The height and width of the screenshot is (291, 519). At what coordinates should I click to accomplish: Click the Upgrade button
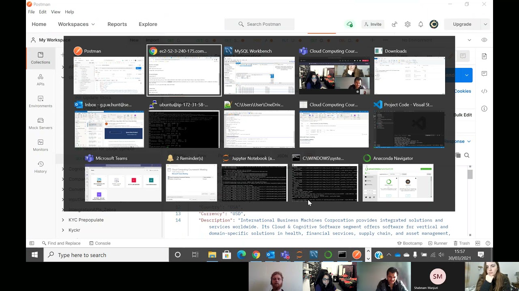(x=462, y=24)
